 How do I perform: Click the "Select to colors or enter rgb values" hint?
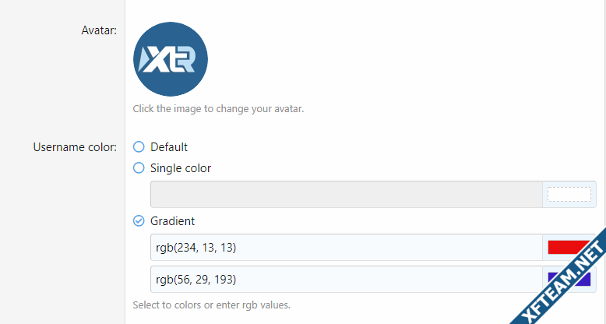[211, 305]
